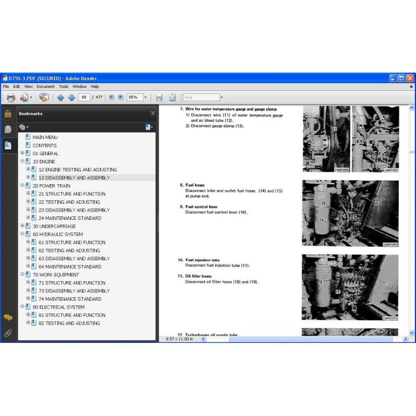Screen dimensions: 416x416
Task: Expand the 01 GENERAL bookmark
Action: pos(23,153)
